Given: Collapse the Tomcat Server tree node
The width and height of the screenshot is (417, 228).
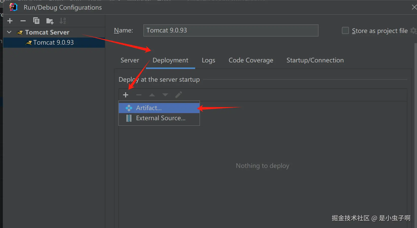Looking at the screenshot, I should 9,32.
